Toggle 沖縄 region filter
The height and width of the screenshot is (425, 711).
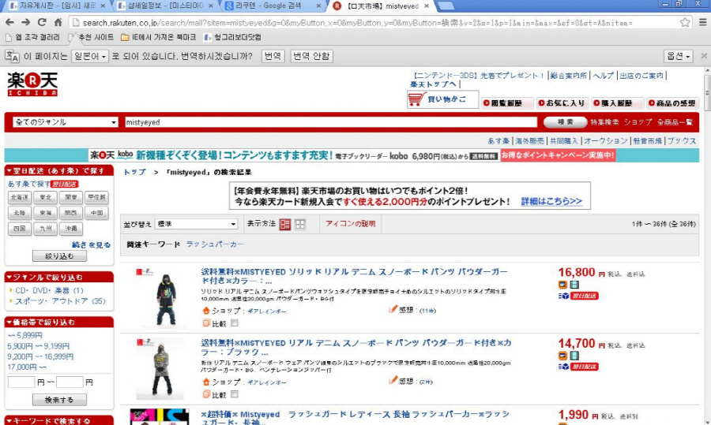click(71, 229)
